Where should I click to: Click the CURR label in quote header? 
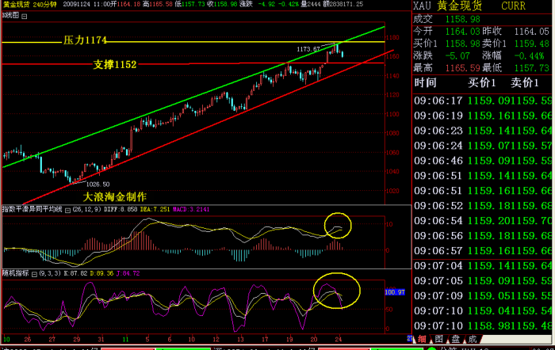coord(513,6)
